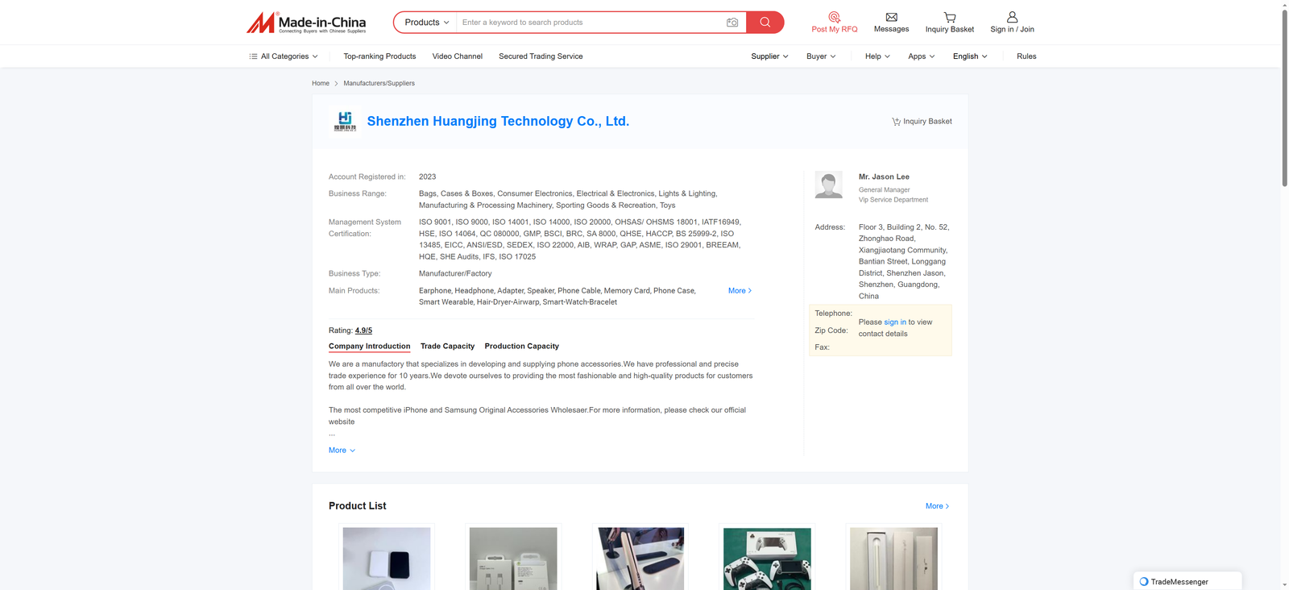Viewport: 1289px width, 590px height.
Task: Expand company introduction with More
Action: 342,451
